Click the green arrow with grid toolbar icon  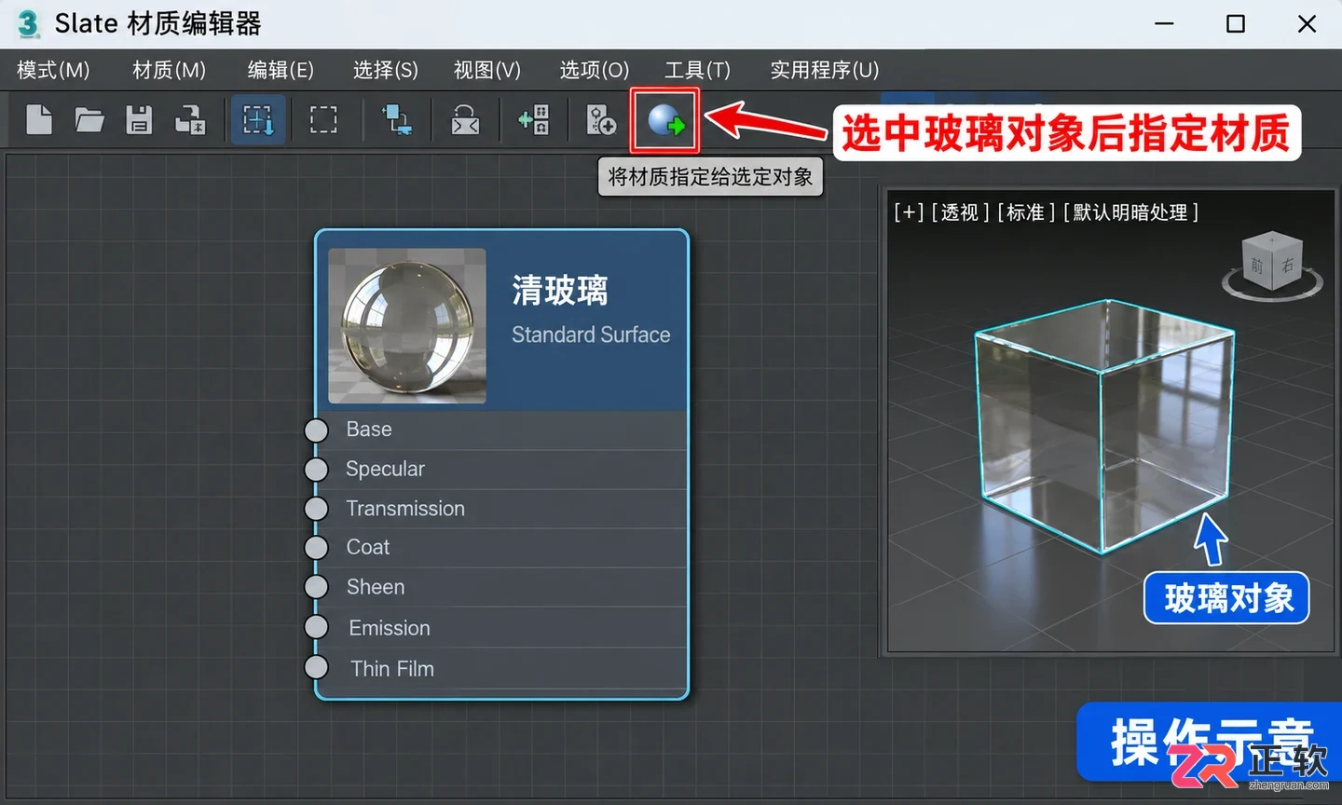pyautogui.click(x=534, y=119)
